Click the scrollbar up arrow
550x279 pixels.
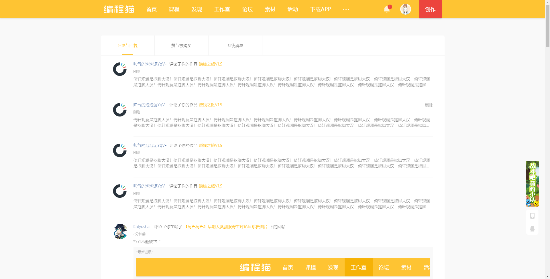click(x=547, y=2)
